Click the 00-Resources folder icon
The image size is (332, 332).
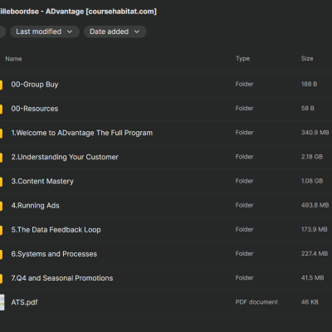pos(1,109)
